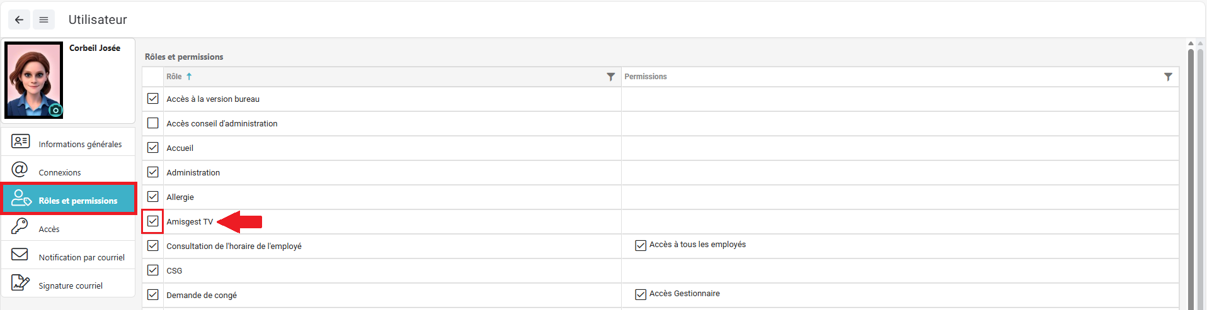Uncheck the Allergie role checkbox
Viewport: 1207px width, 310px height.
coord(153,197)
